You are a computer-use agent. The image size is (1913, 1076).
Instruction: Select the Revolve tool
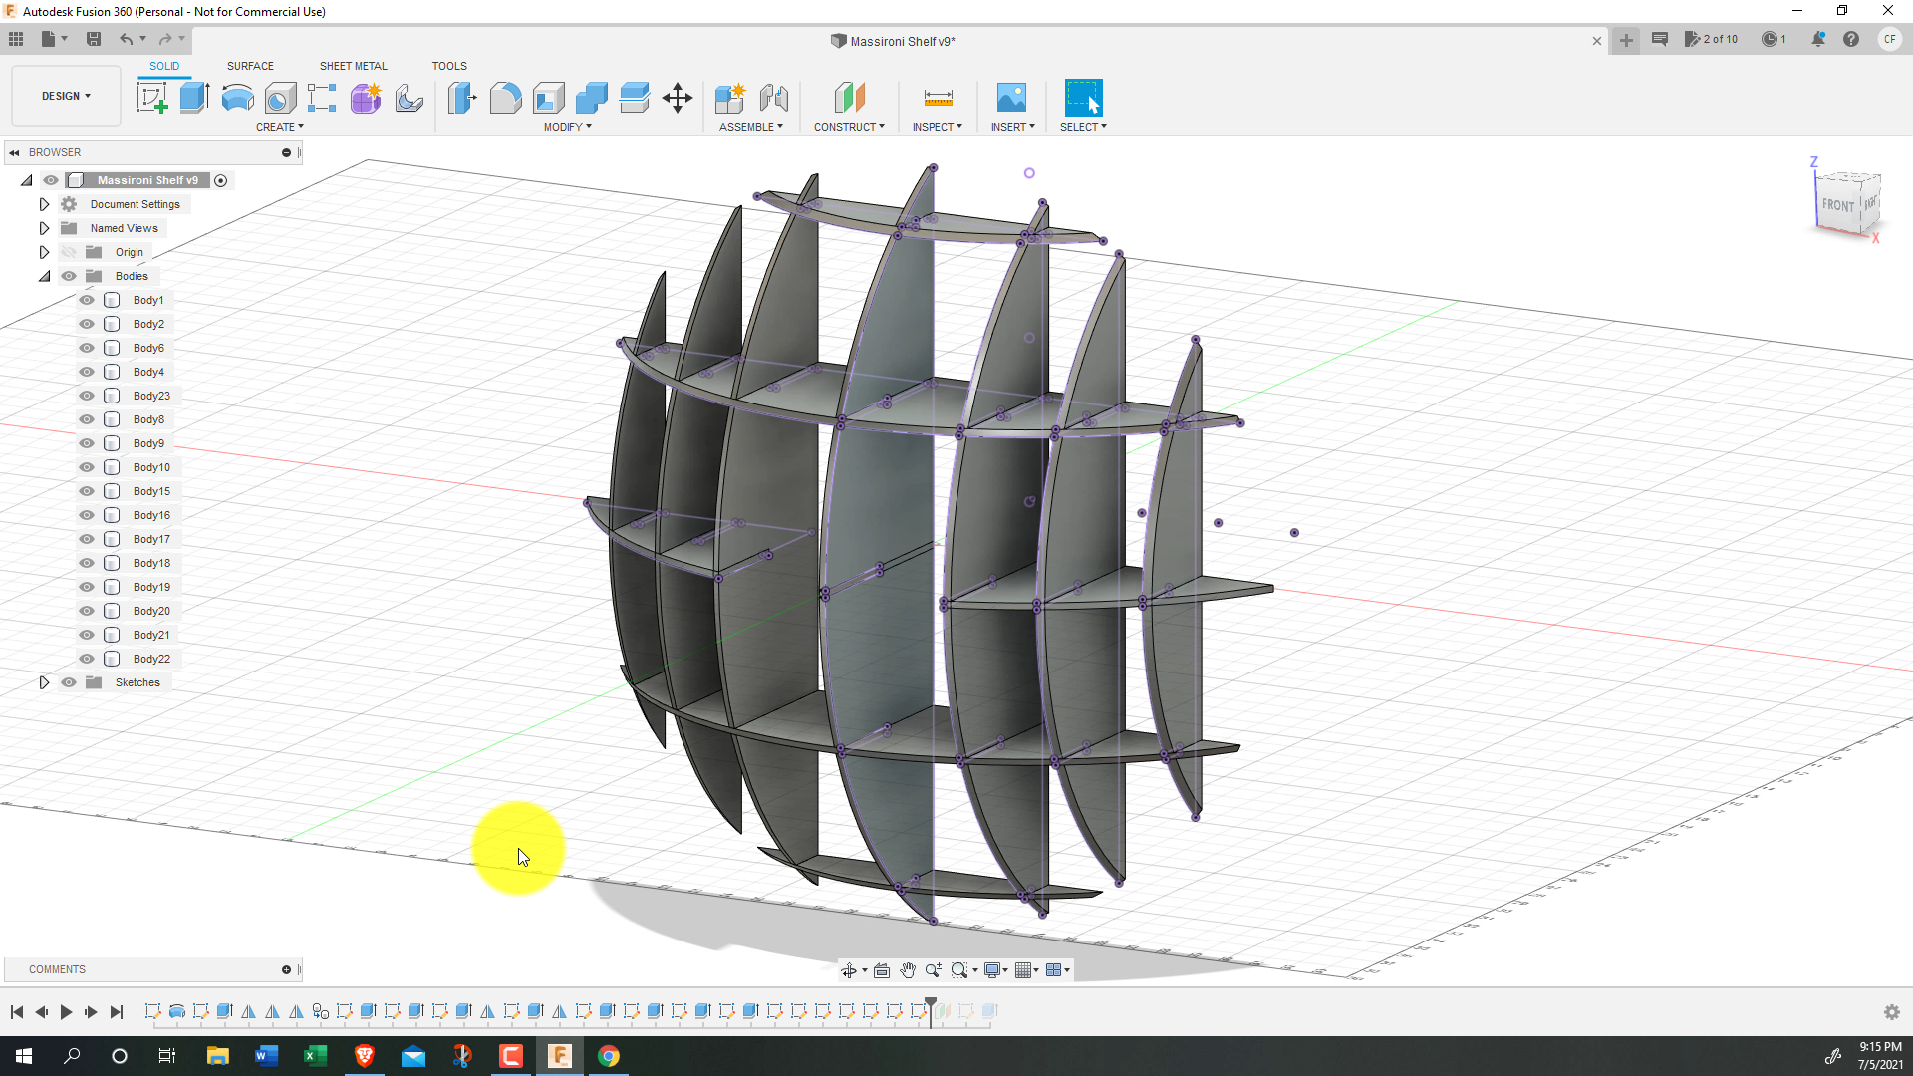pyautogui.click(x=237, y=98)
